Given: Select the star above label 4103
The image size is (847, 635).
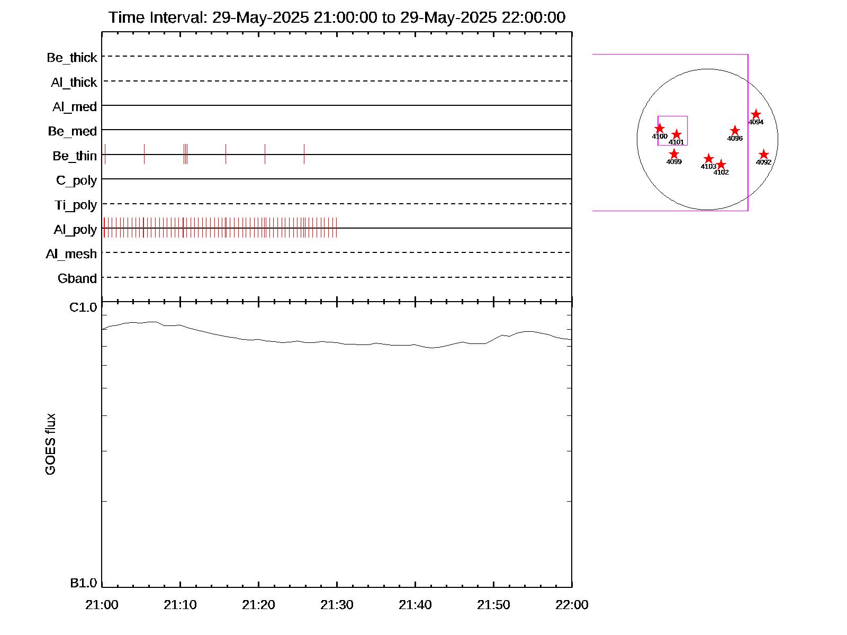Looking at the screenshot, I should [708, 159].
